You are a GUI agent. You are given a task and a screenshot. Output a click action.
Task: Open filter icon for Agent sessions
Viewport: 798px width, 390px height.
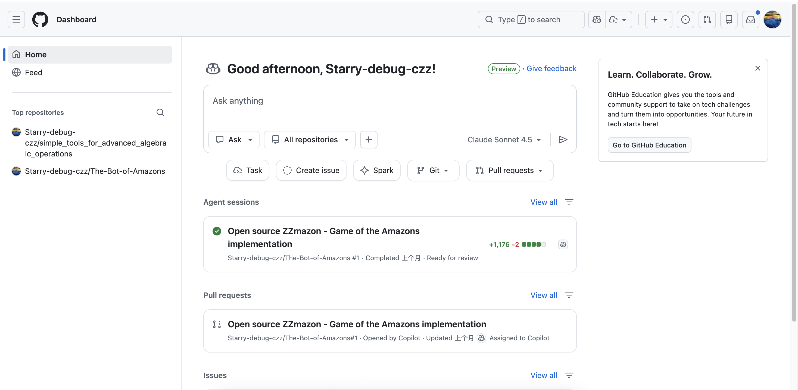(569, 202)
